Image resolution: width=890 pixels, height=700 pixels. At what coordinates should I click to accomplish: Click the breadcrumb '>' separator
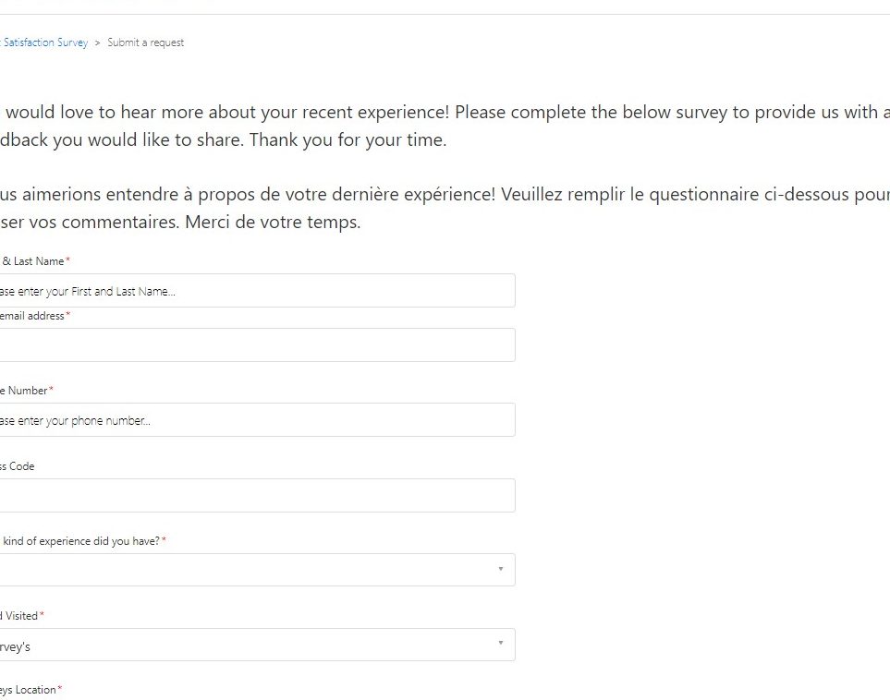[x=98, y=42]
